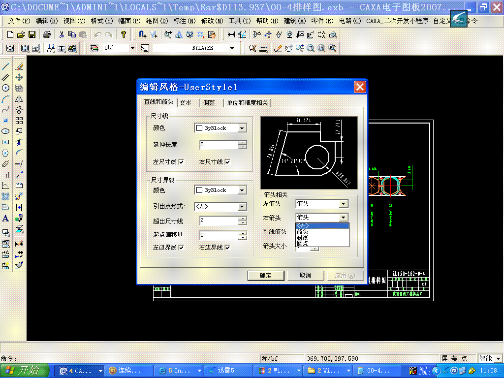
Task: Select the Trim scissors tool
Action: coord(19,142)
